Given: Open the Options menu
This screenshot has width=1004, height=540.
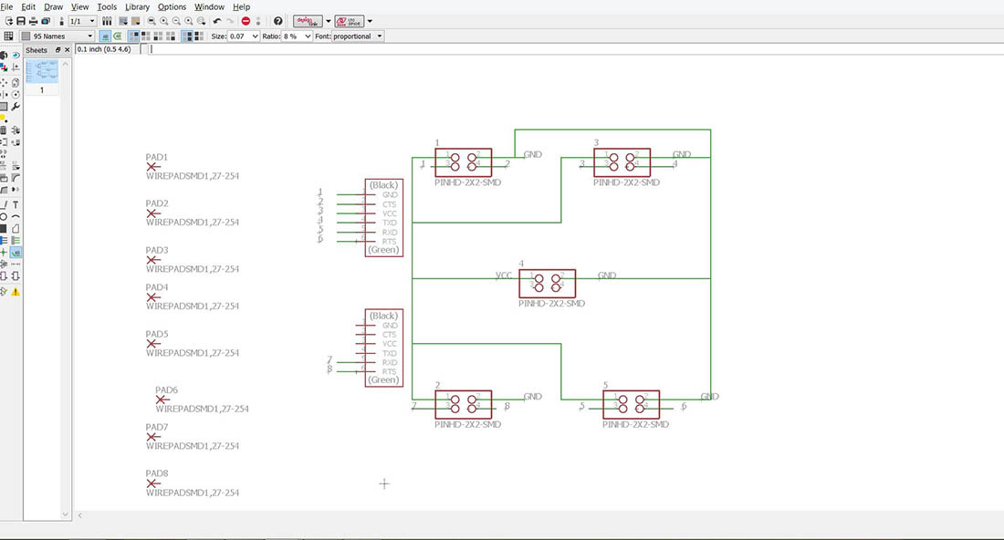Looking at the screenshot, I should (172, 6).
